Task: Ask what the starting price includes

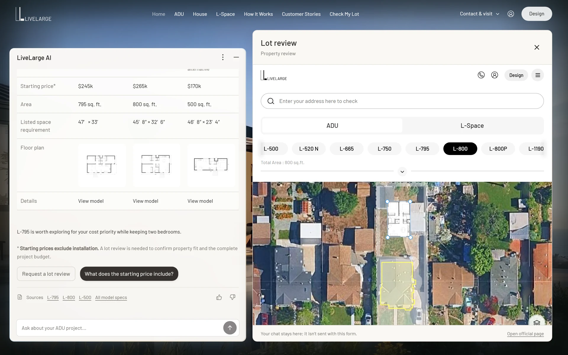Action: coord(129,274)
